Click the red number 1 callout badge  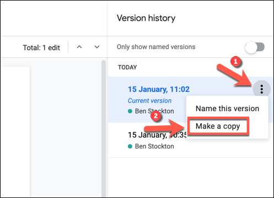pos(235,61)
